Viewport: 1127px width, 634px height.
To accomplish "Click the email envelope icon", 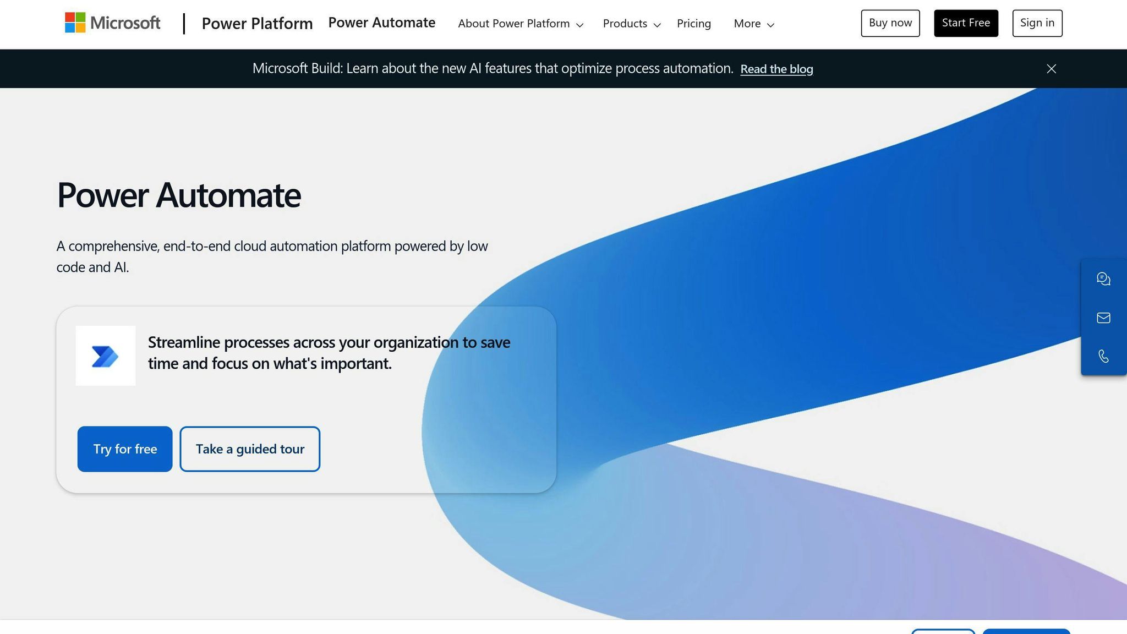I will pos(1103,318).
